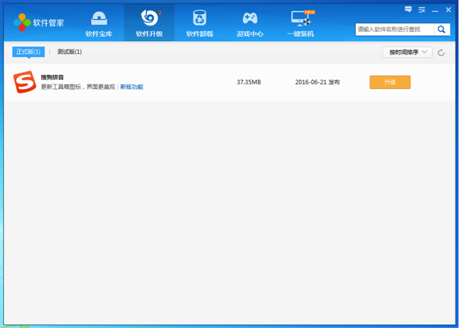Switch to the 测试版(1) tab
Screen dimensions: 459x328
[x=69, y=52]
